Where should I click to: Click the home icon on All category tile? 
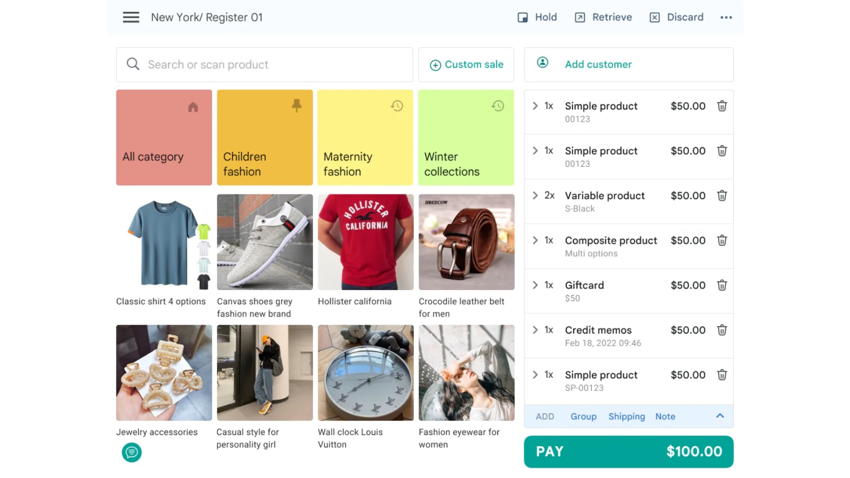(192, 107)
